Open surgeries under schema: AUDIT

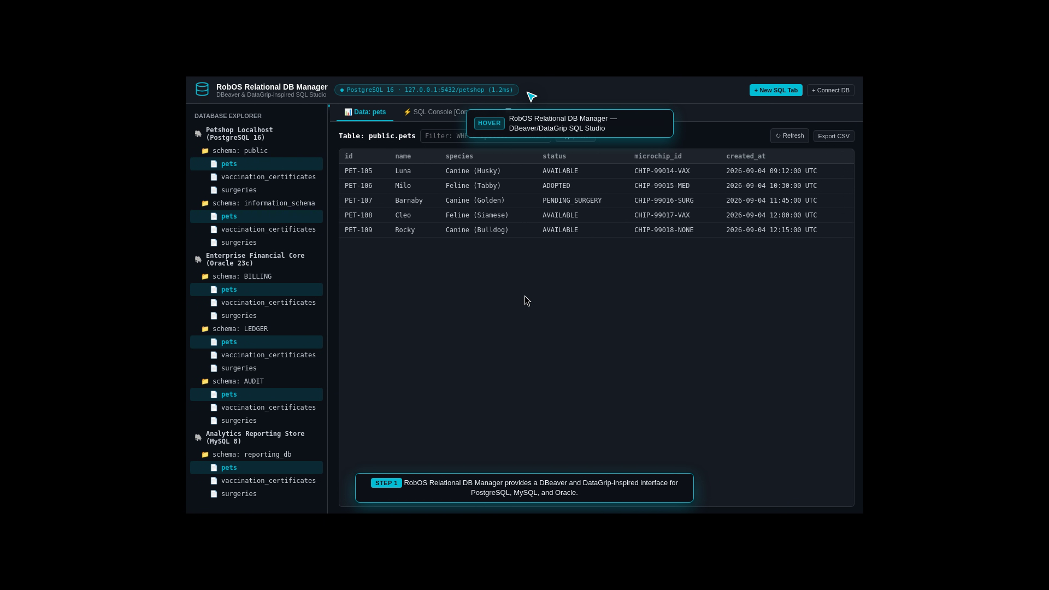tap(256, 421)
